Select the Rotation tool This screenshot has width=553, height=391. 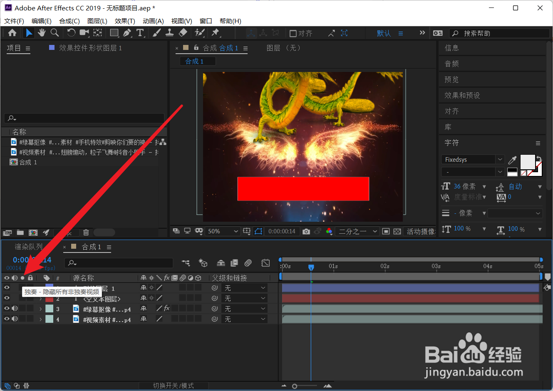click(71, 33)
